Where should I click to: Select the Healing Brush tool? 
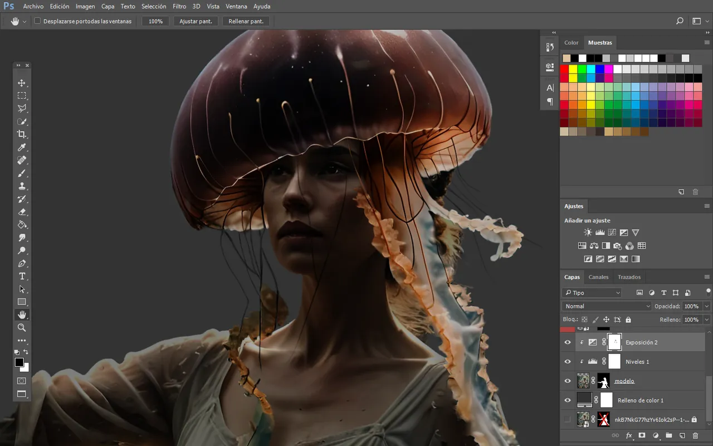[22, 160]
